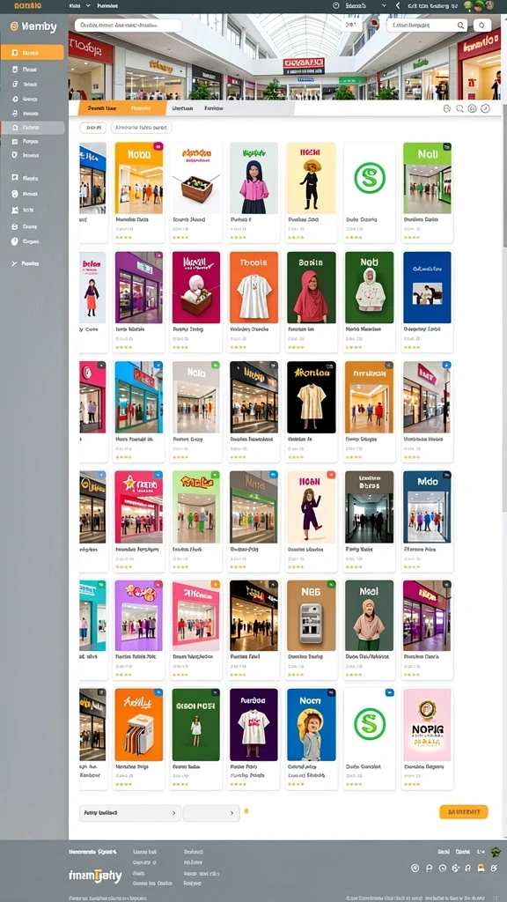Switch to the first orange tab below the banner
Image resolution: width=507 pixels, height=902 pixels.
pos(102,108)
